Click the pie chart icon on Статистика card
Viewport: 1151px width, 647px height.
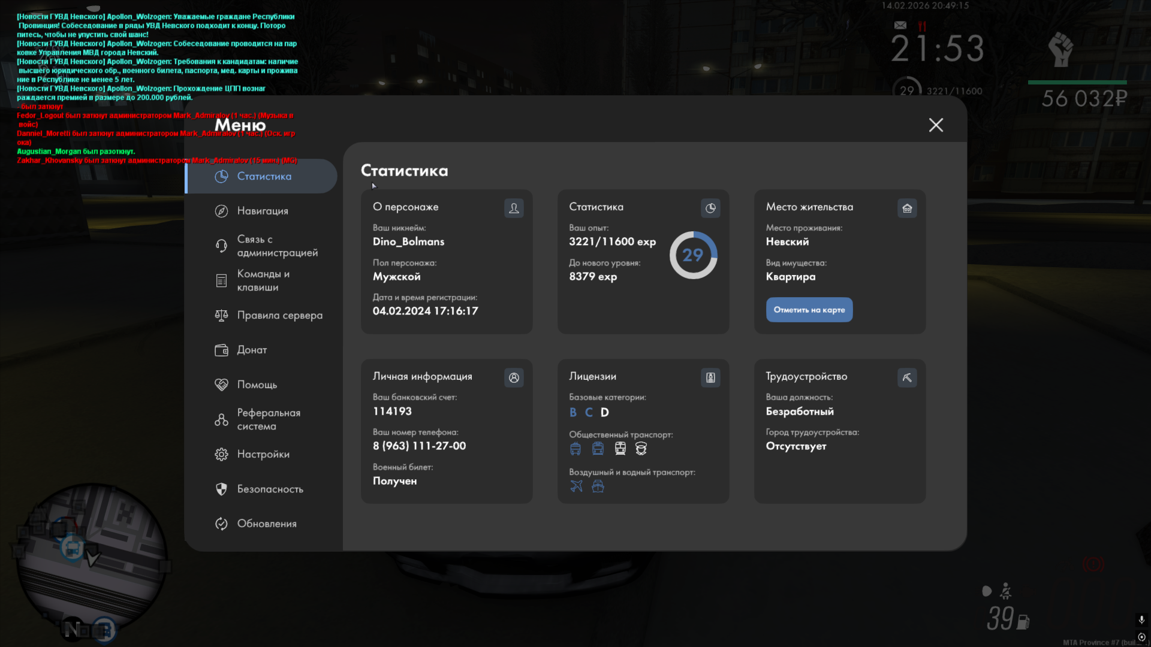click(710, 208)
